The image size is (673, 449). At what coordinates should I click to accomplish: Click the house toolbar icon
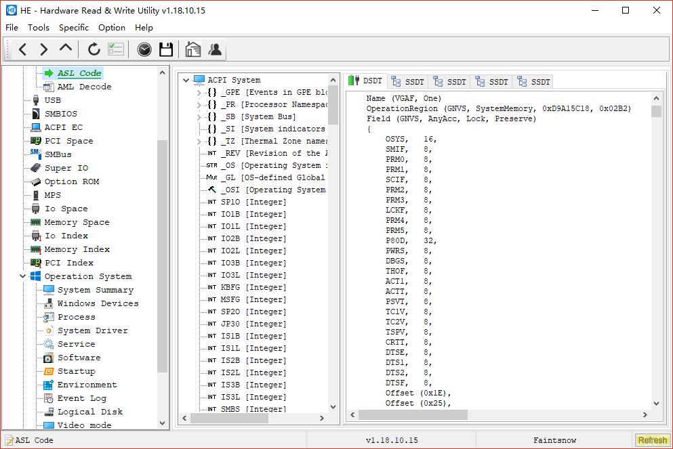pyautogui.click(x=193, y=49)
